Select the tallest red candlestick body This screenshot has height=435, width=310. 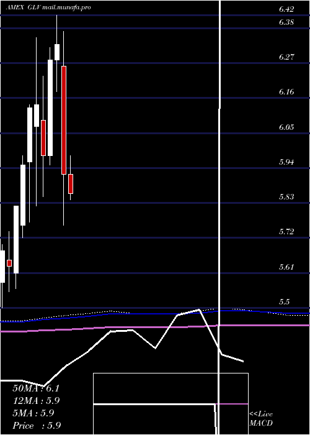[x=64, y=120]
